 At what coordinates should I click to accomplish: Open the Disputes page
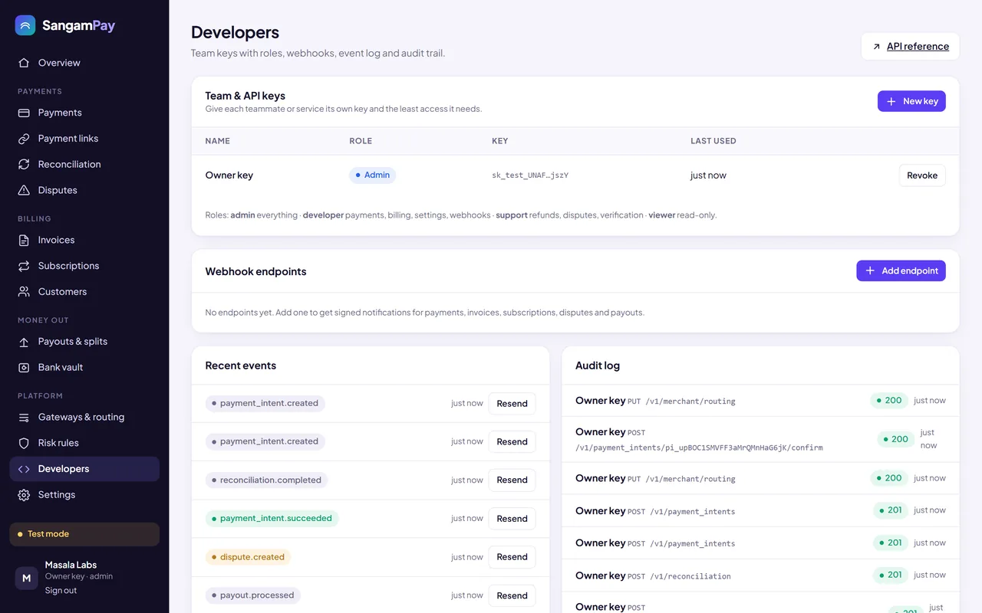click(x=84, y=190)
